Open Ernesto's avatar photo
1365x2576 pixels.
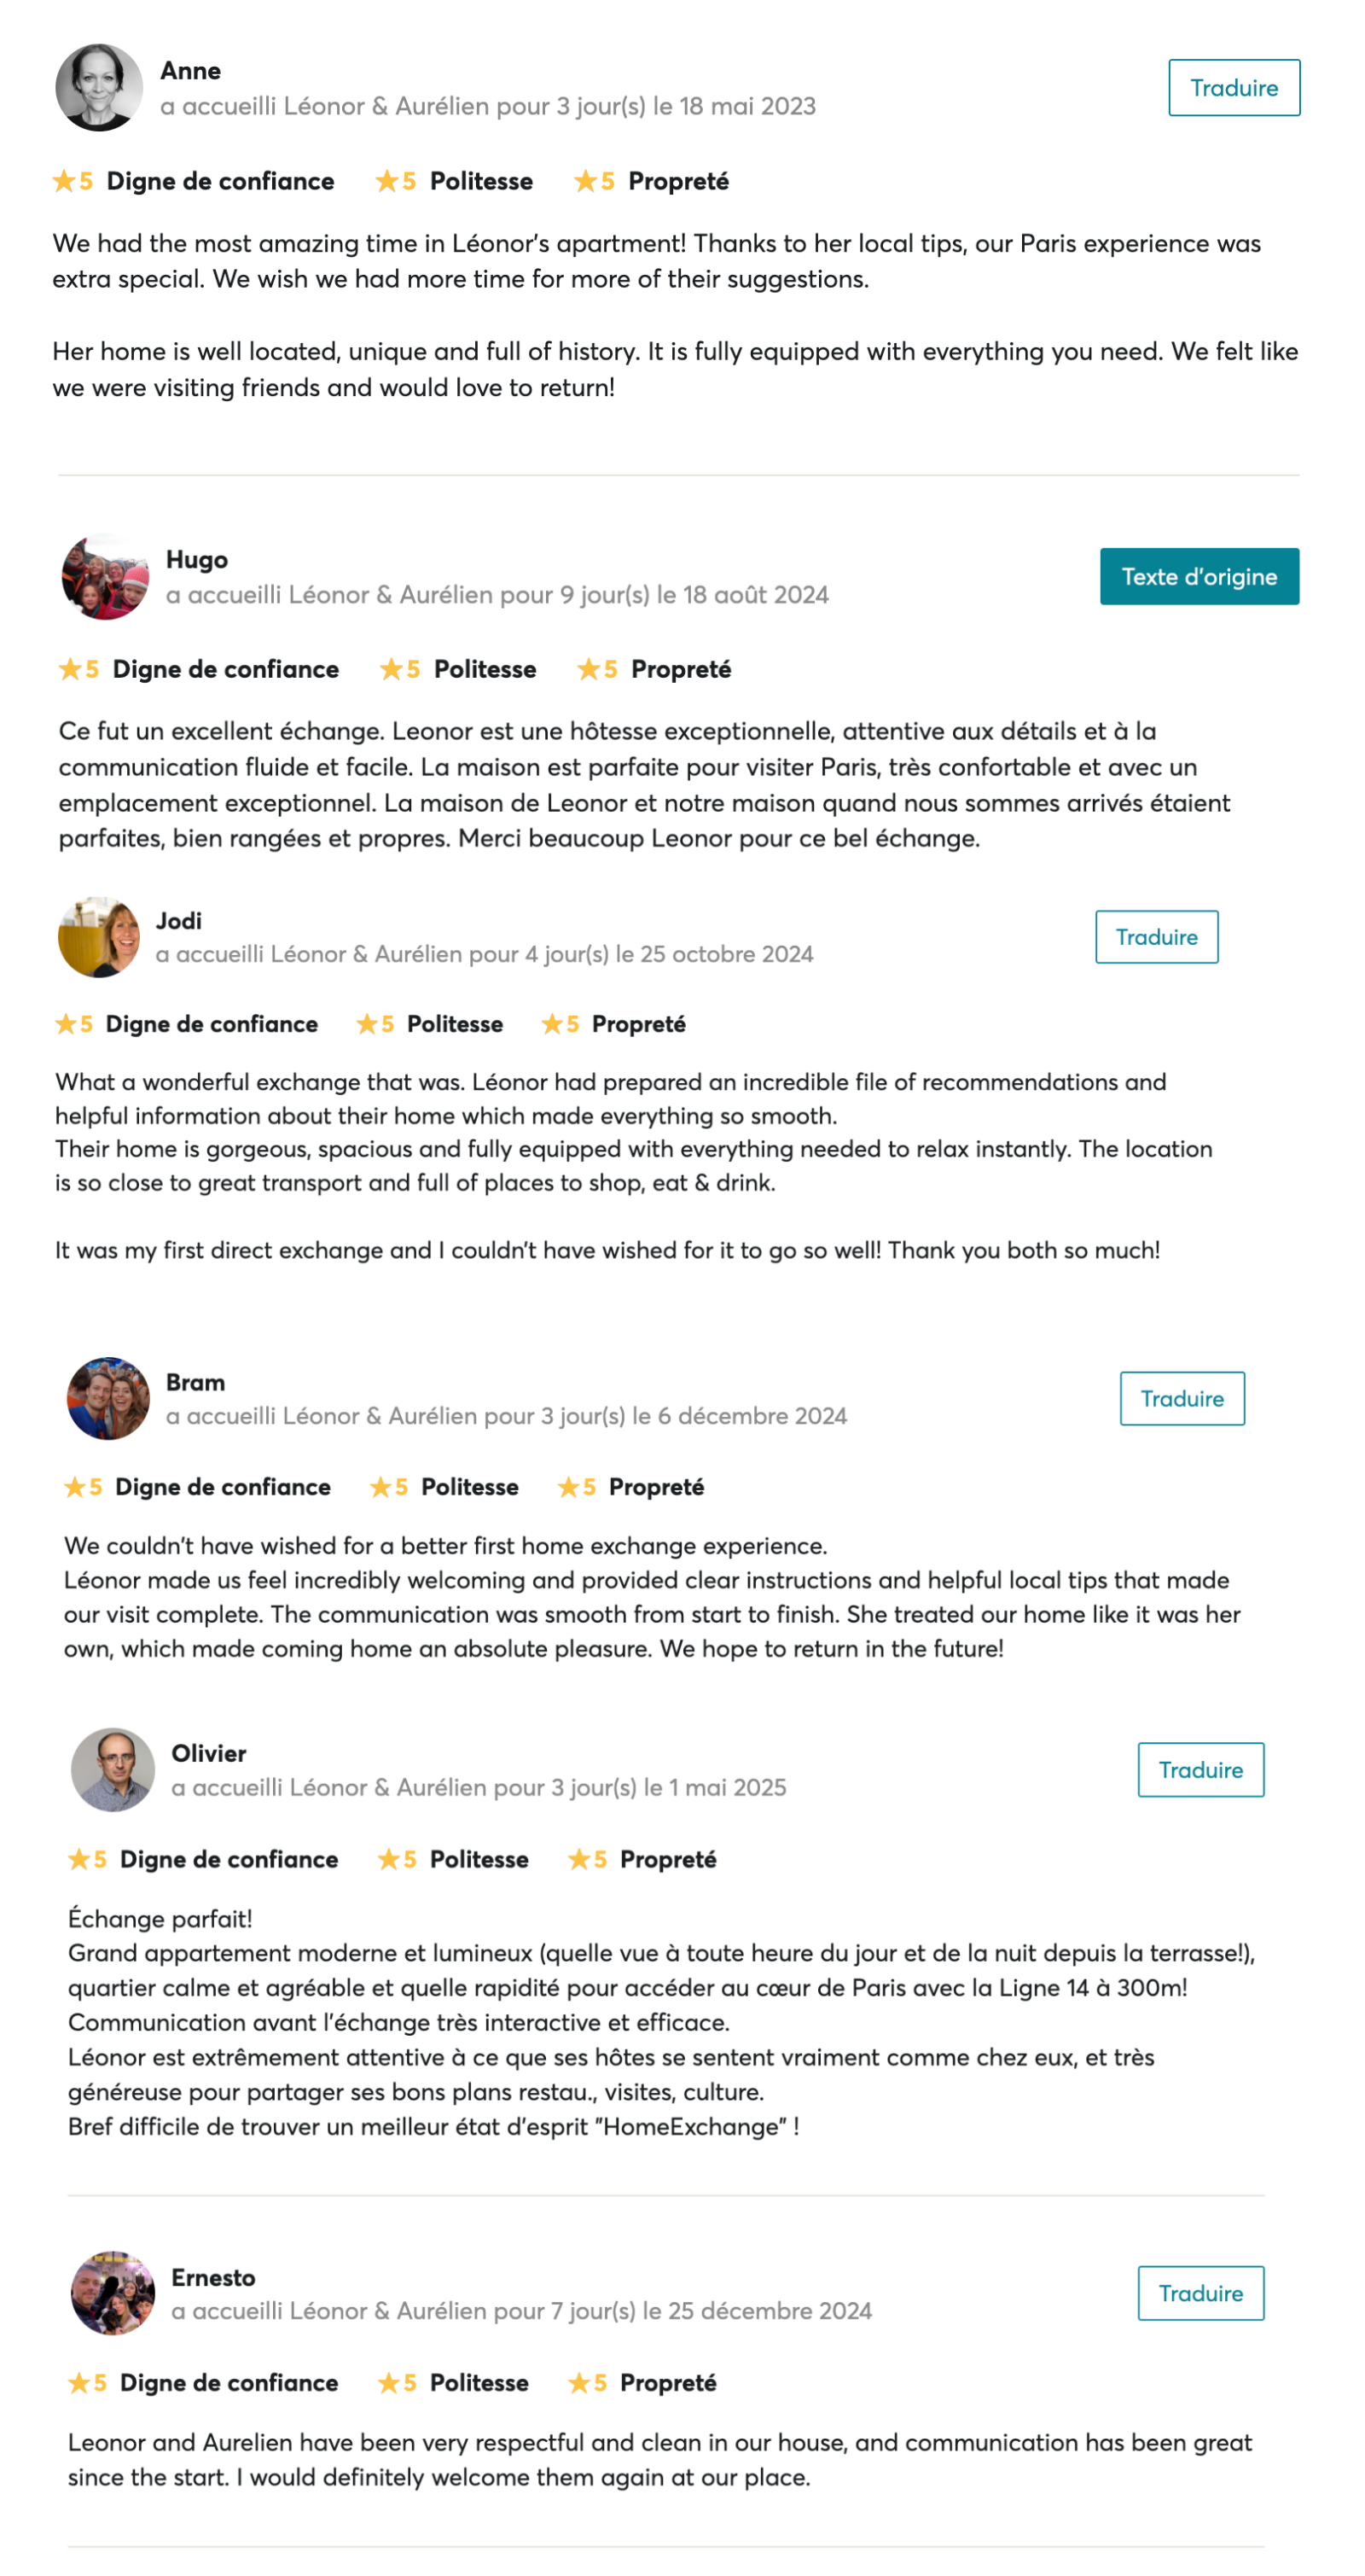pyautogui.click(x=112, y=2293)
